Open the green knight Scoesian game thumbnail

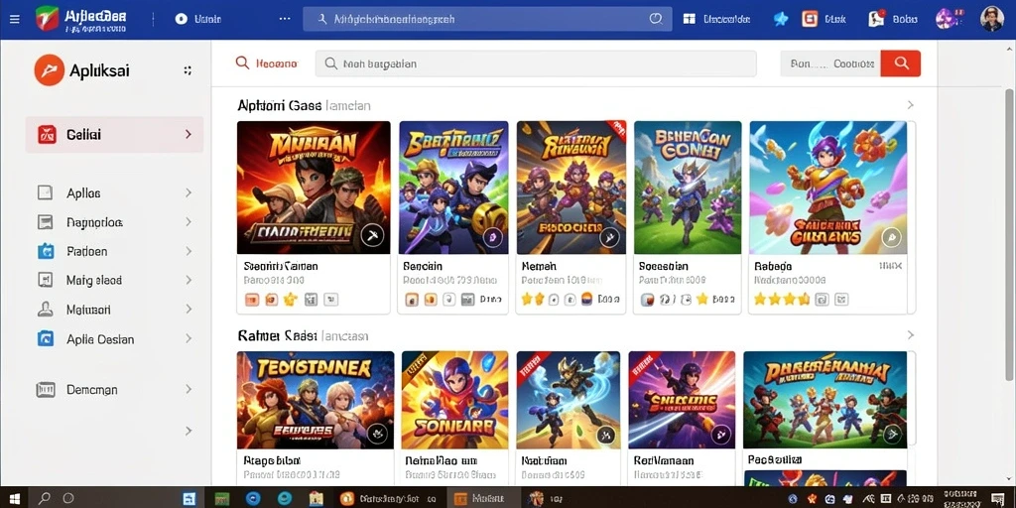pos(688,188)
